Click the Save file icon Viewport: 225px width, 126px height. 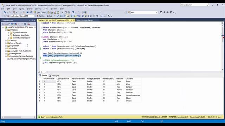[27, 13]
